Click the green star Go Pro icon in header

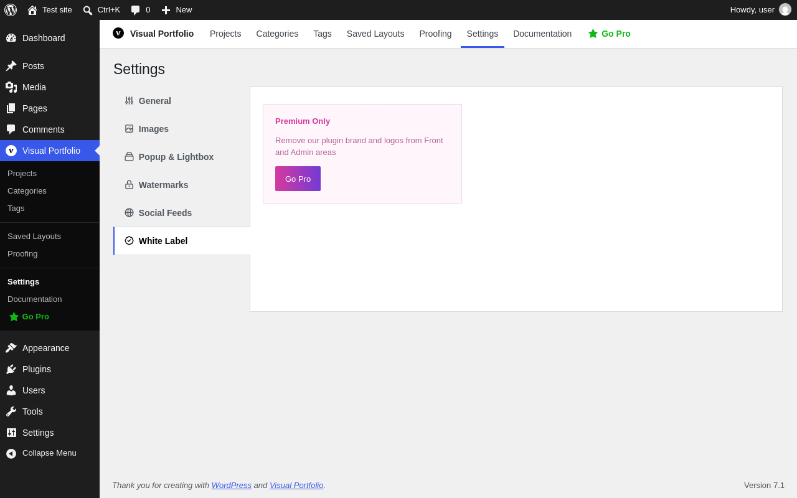[593, 34]
